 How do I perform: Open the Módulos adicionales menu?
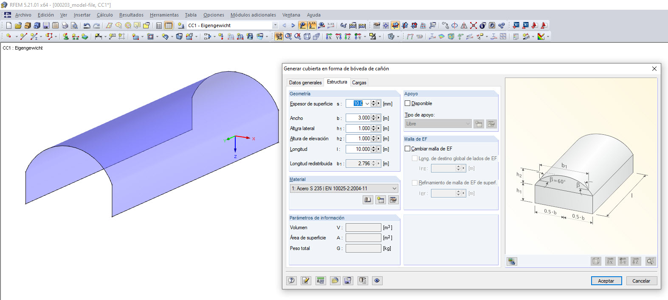253,15
